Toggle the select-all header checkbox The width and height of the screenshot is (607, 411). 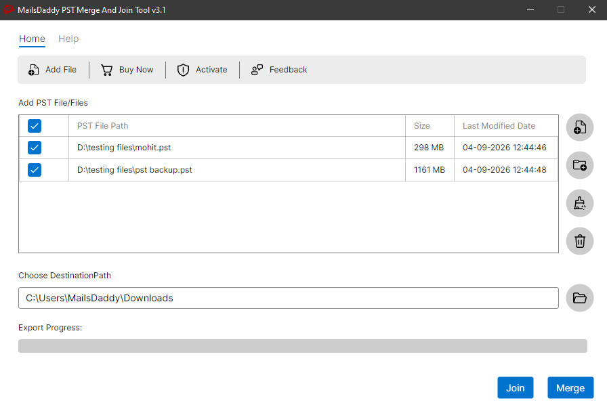tap(35, 126)
